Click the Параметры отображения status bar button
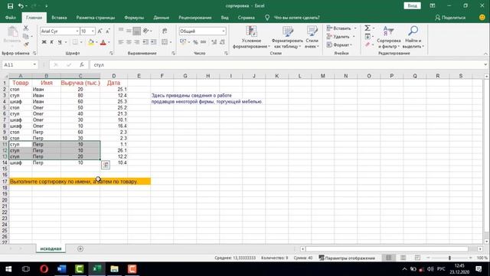The width and height of the screenshot is (490, 276). coord(347,258)
